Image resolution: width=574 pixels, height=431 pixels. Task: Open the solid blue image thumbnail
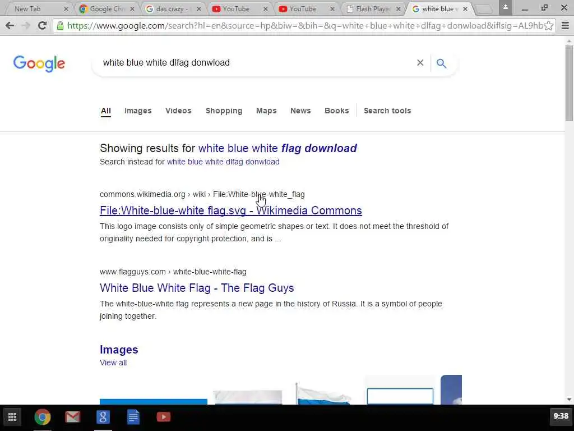154,402
